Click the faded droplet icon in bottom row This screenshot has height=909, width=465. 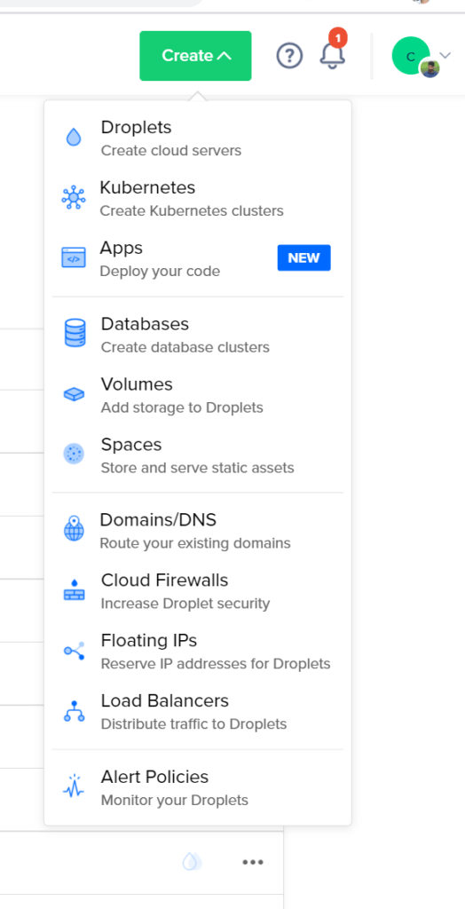[x=193, y=861]
